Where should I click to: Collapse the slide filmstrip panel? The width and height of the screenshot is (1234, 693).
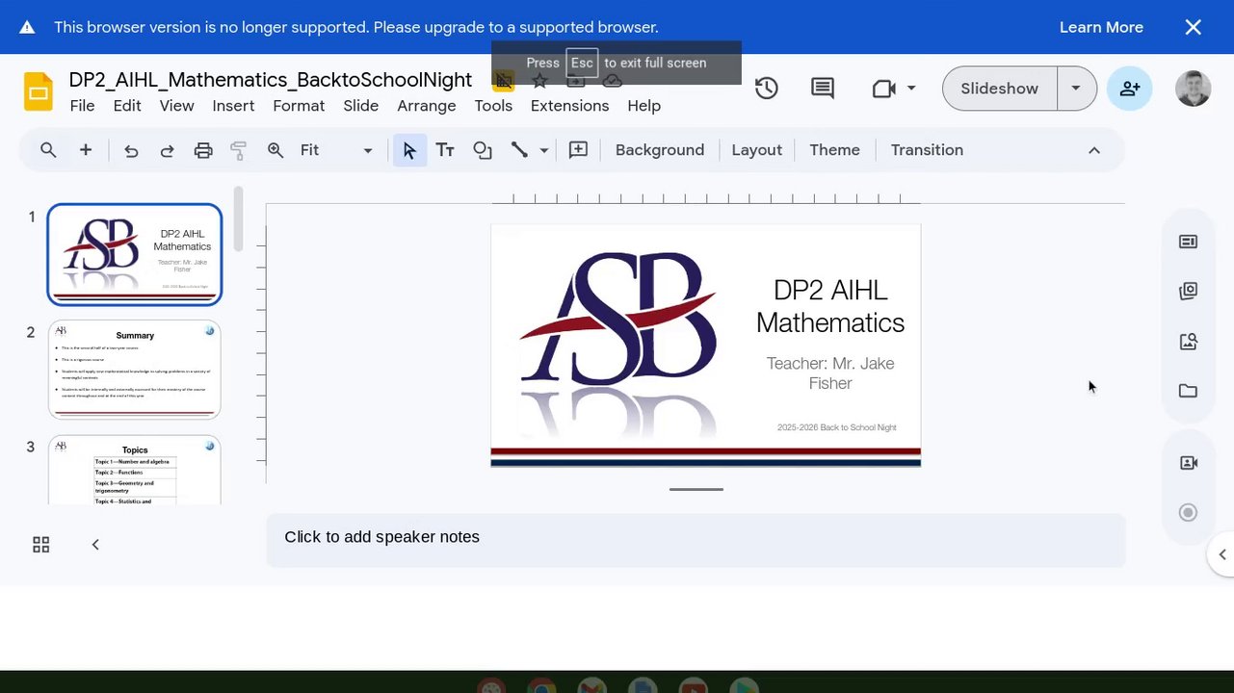click(95, 545)
